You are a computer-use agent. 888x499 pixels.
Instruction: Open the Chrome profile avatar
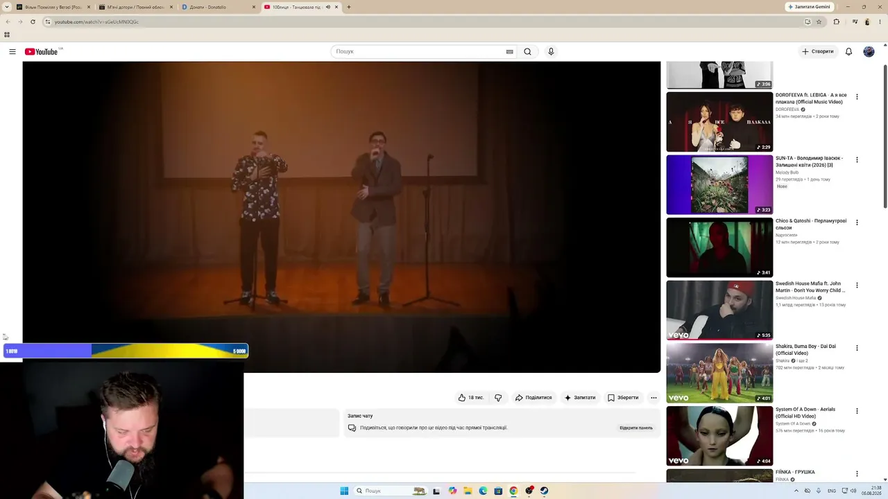pos(867,21)
